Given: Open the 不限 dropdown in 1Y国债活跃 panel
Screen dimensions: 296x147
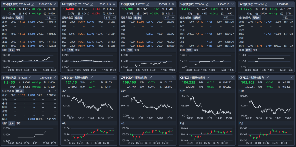Looking at the screenshot, I should pos(51,91).
